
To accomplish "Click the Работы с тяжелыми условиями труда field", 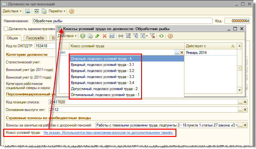I will tap(167, 125).
